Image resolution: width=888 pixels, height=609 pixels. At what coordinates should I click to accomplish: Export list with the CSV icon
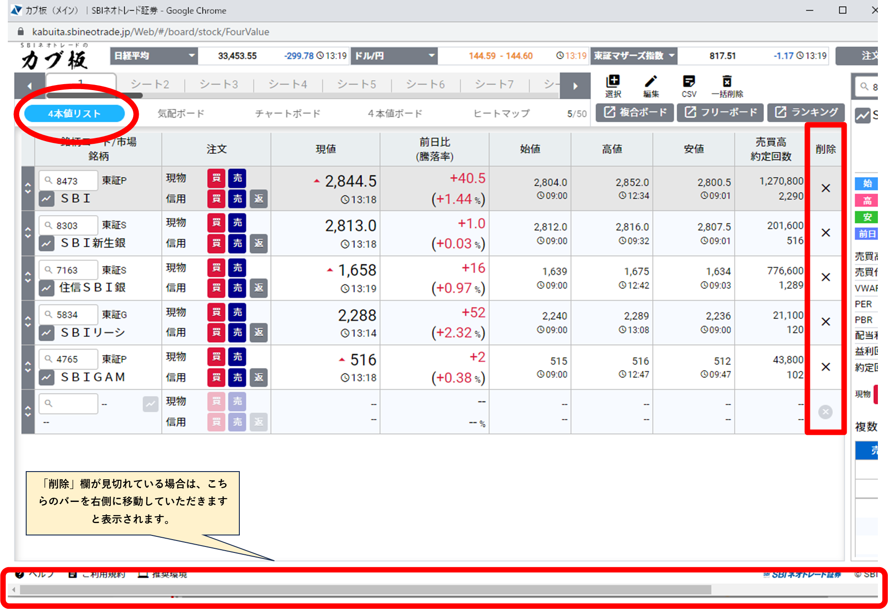click(x=689, y=86)
